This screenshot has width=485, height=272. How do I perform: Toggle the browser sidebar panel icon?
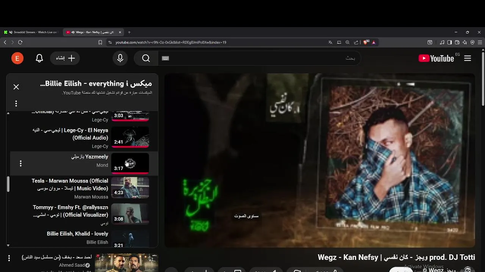click(449, 42)
